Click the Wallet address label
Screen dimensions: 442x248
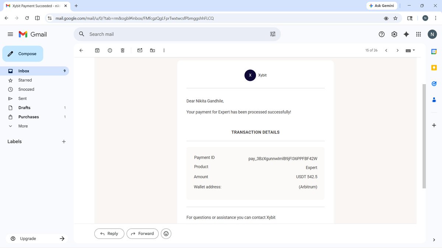pos(207,187)
